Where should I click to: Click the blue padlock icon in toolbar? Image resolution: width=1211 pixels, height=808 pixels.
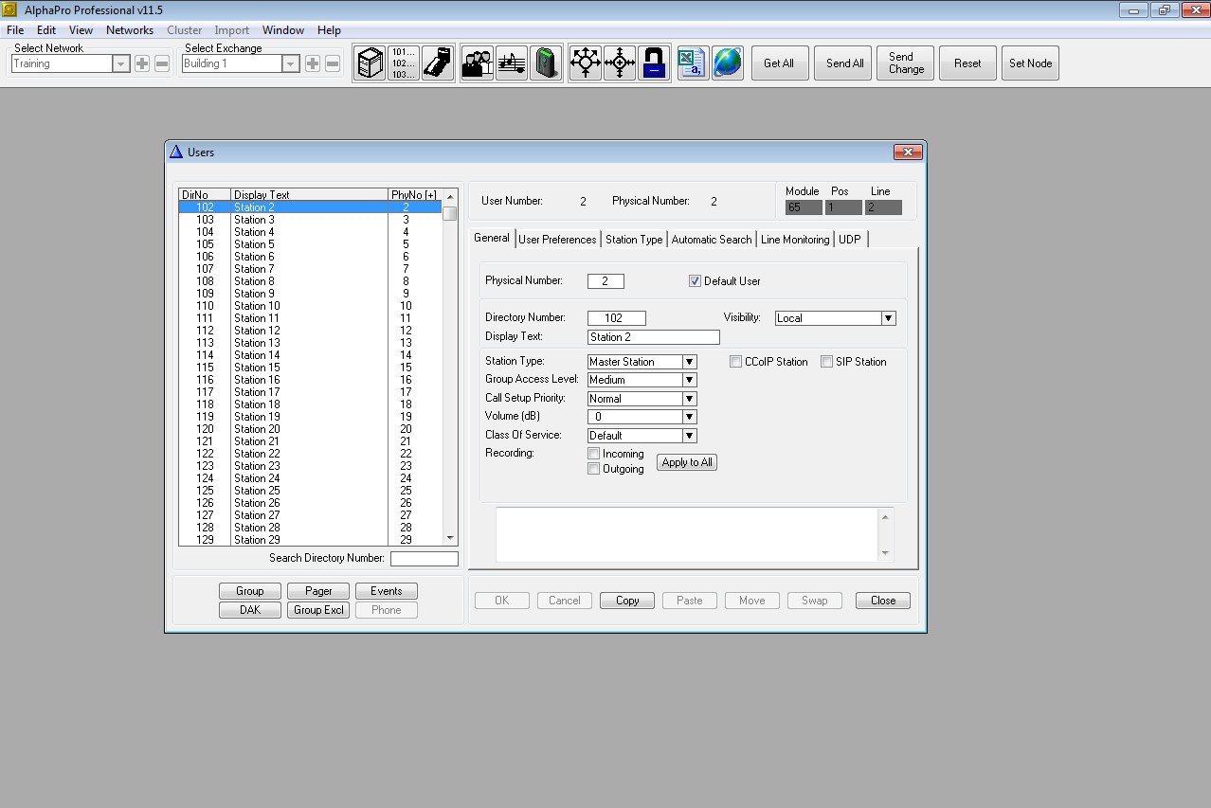(x=654, y=63)
